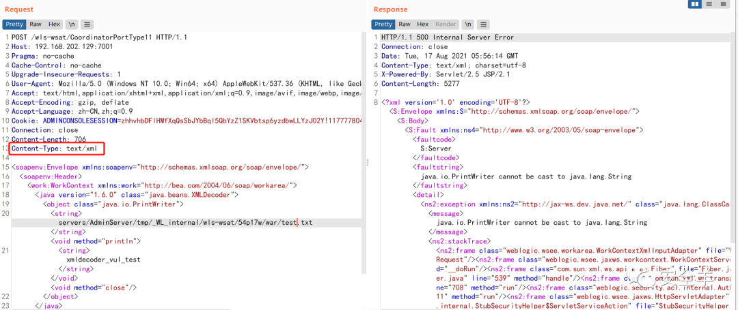Select the Pretty tab in Response panel
738x310 pixels.
tap(383, 25)
